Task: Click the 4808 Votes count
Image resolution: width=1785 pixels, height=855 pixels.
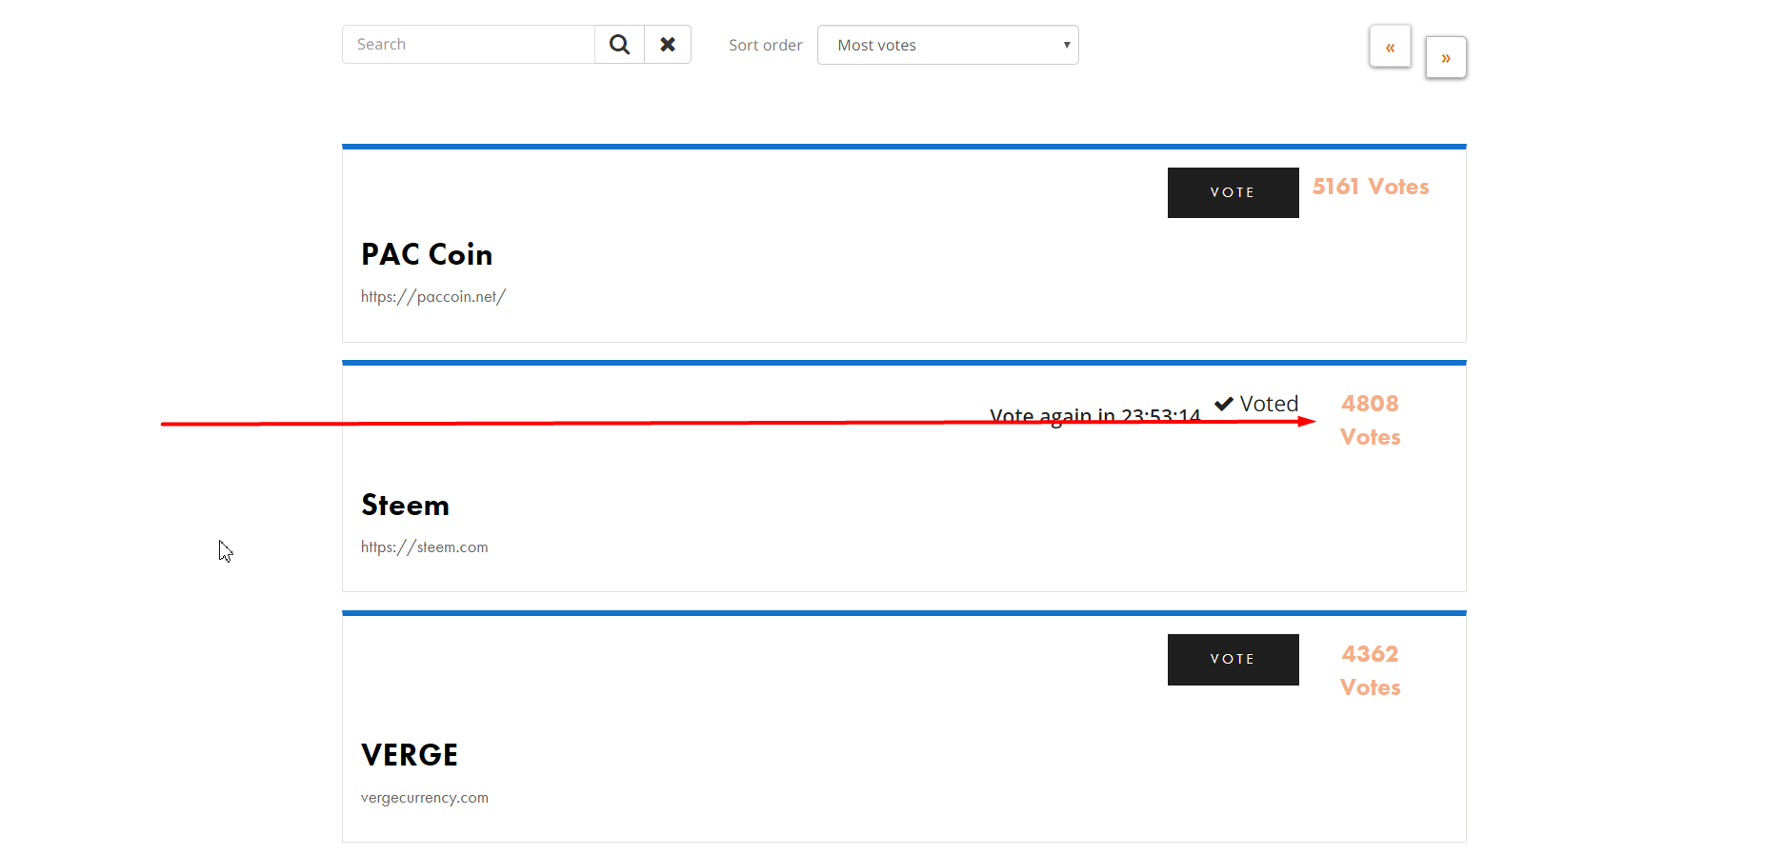Action: coord(1371,420)
